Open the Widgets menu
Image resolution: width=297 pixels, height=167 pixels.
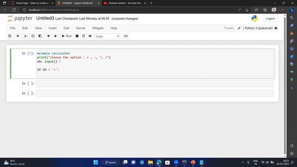tap(98, 28)
